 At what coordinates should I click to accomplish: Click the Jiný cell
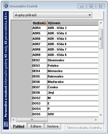point(73,93)
